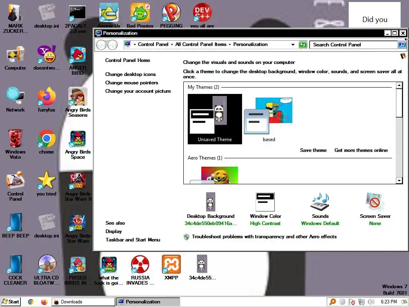
Task: Click Change desktop icons link
Action: (x=131, y=74)
